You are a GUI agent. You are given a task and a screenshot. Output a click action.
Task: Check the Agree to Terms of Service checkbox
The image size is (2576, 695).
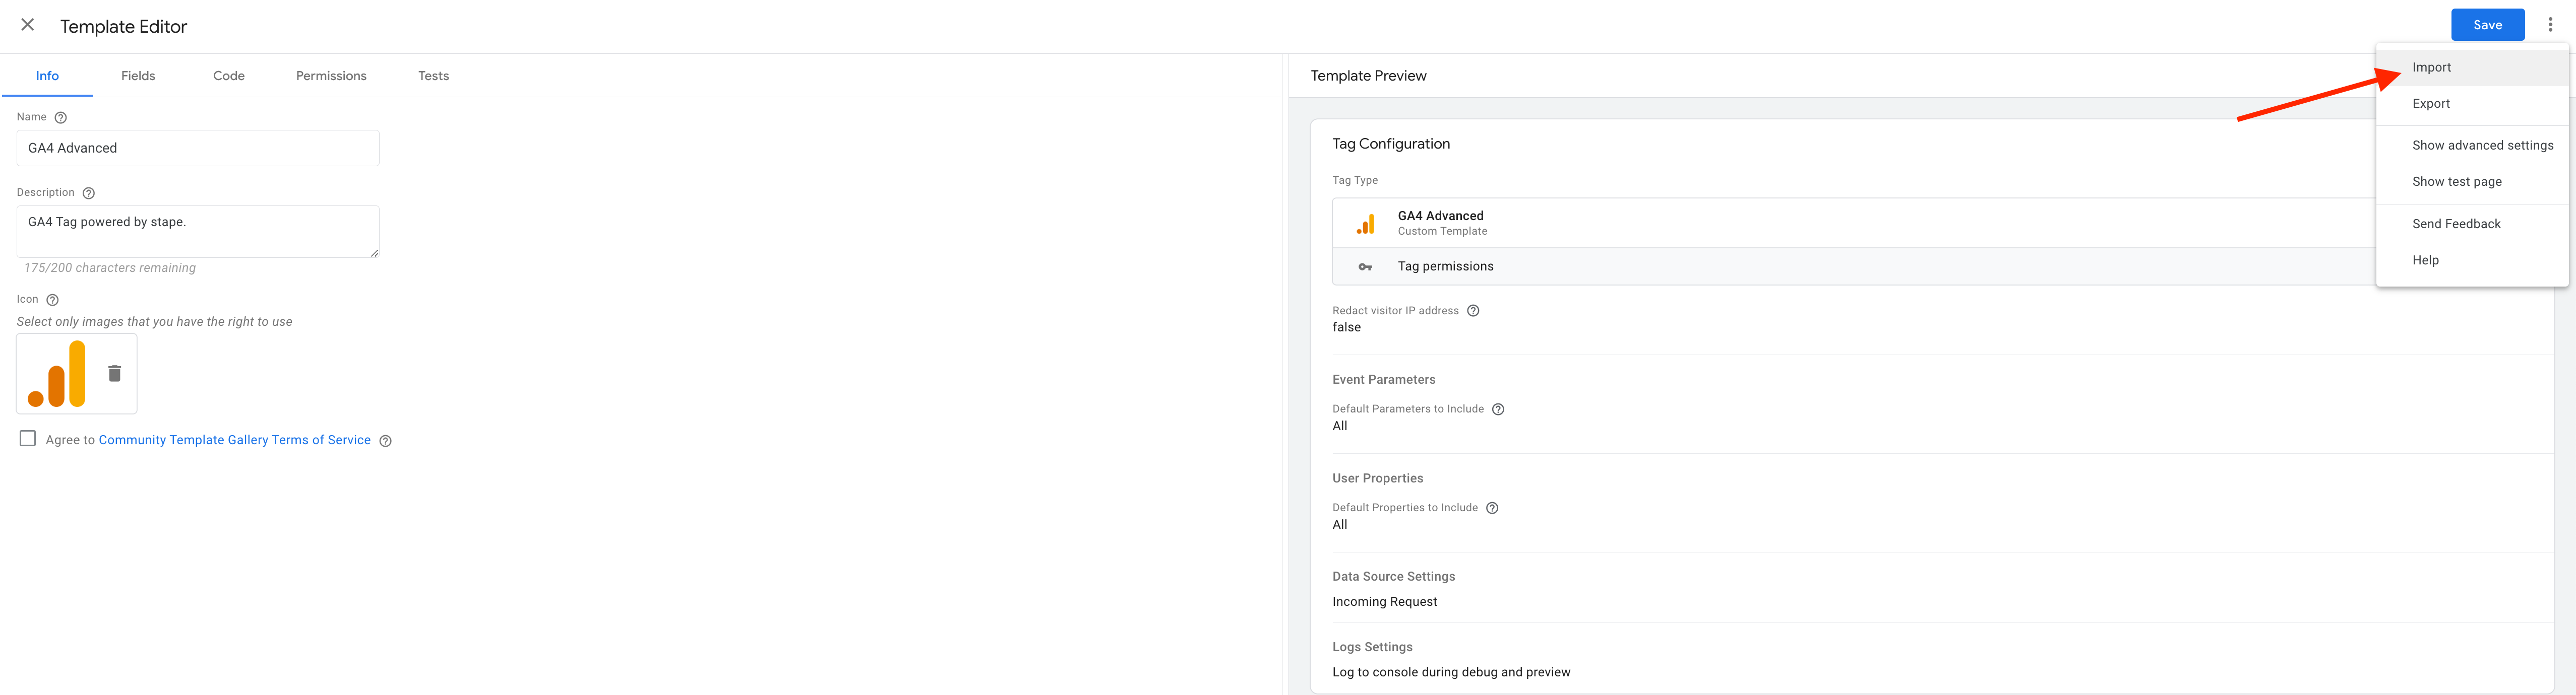pos(27,438)
